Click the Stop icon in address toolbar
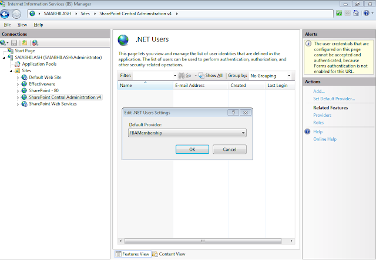Screen dimensions: 376x260 347,13
